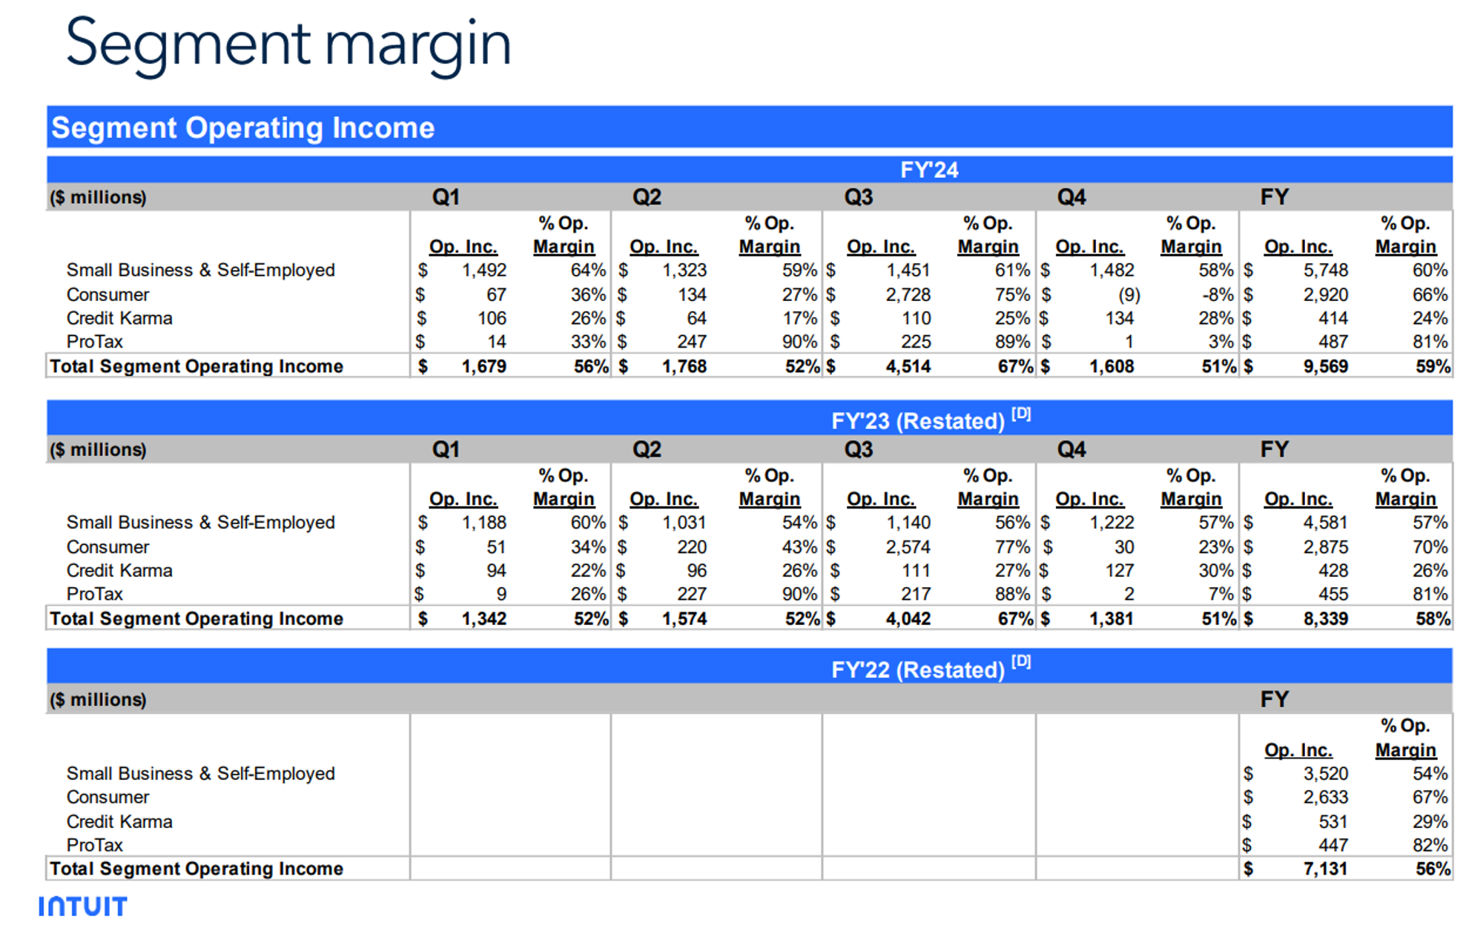Click Credit Karma row label in FY'22 table

tap(119, 821)
